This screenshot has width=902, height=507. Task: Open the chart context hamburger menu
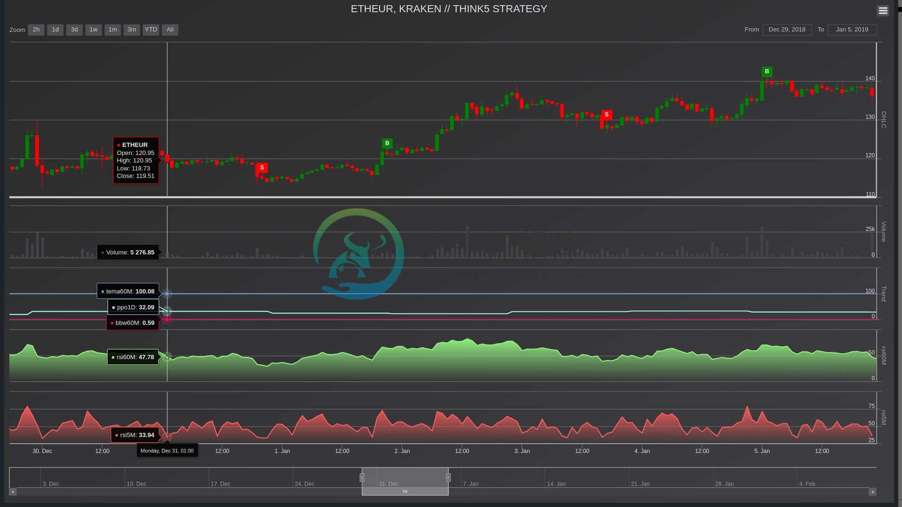(x=883, y=10)
